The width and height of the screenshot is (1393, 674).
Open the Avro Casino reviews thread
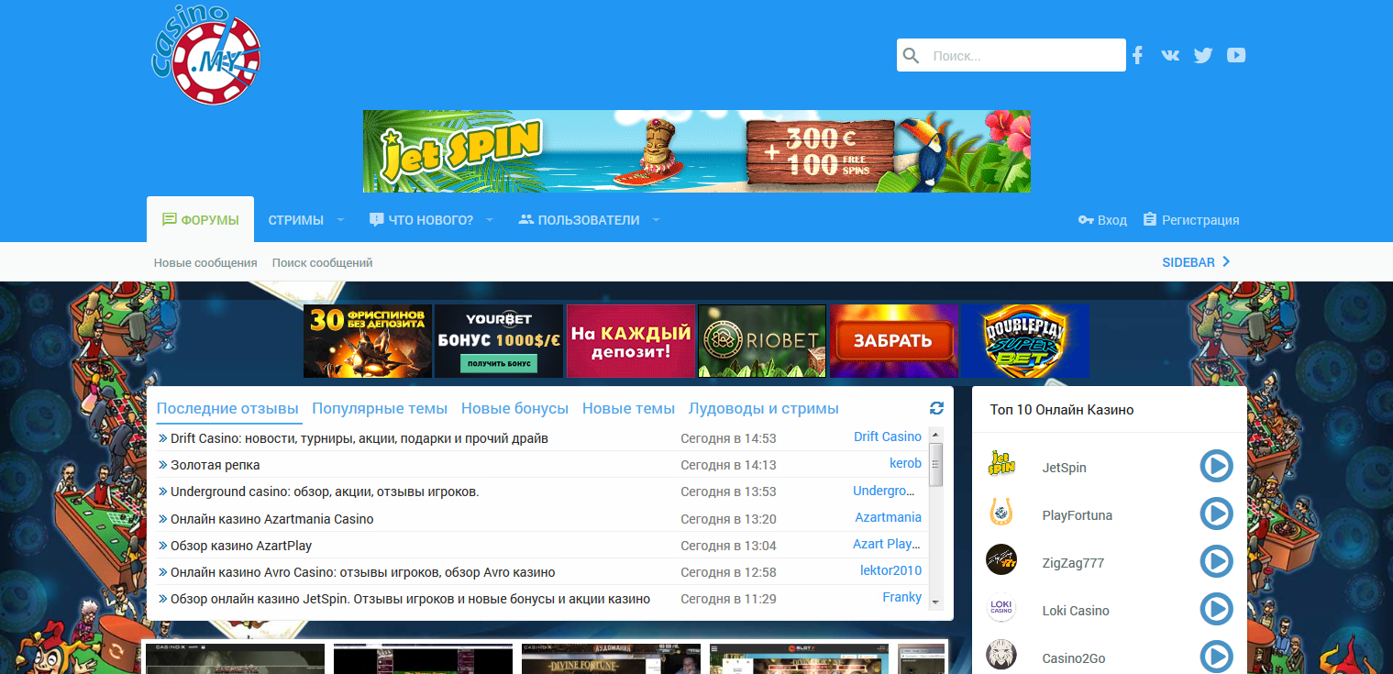363,572
